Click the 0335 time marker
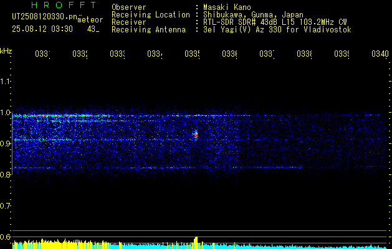392x249 pixels. [192, 54]
